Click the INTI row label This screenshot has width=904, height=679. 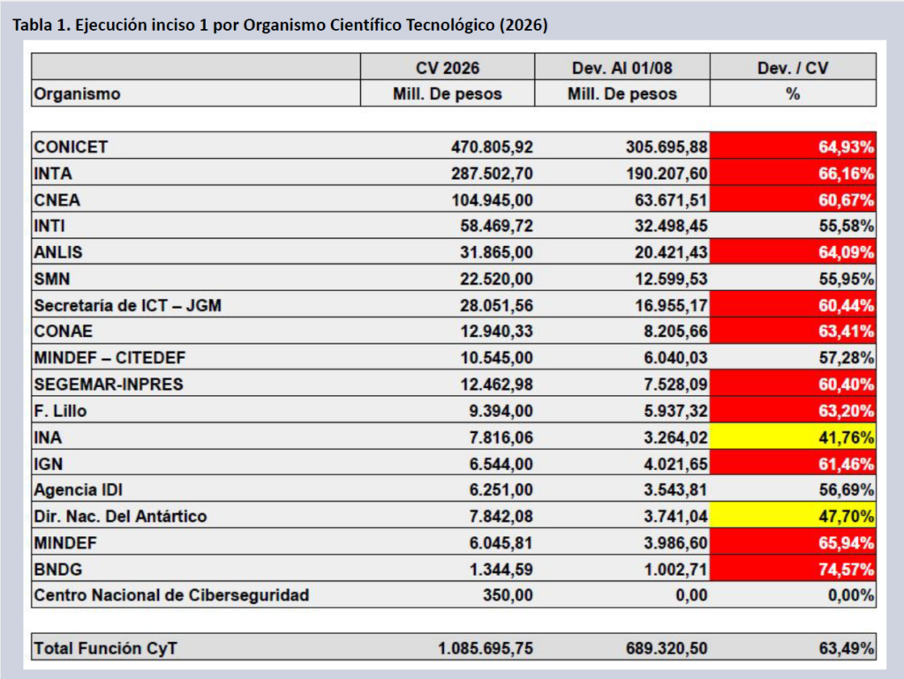[49, 226]
